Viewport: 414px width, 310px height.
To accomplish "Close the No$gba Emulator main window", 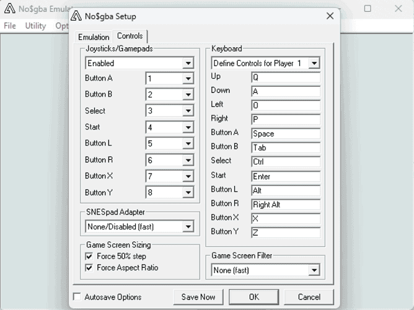I will (x=398, y=9).
